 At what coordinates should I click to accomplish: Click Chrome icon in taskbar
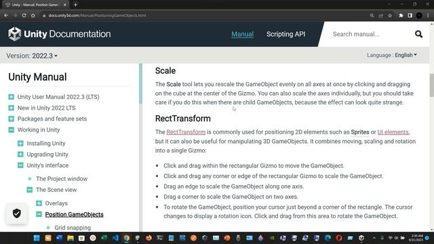[127, 238]
